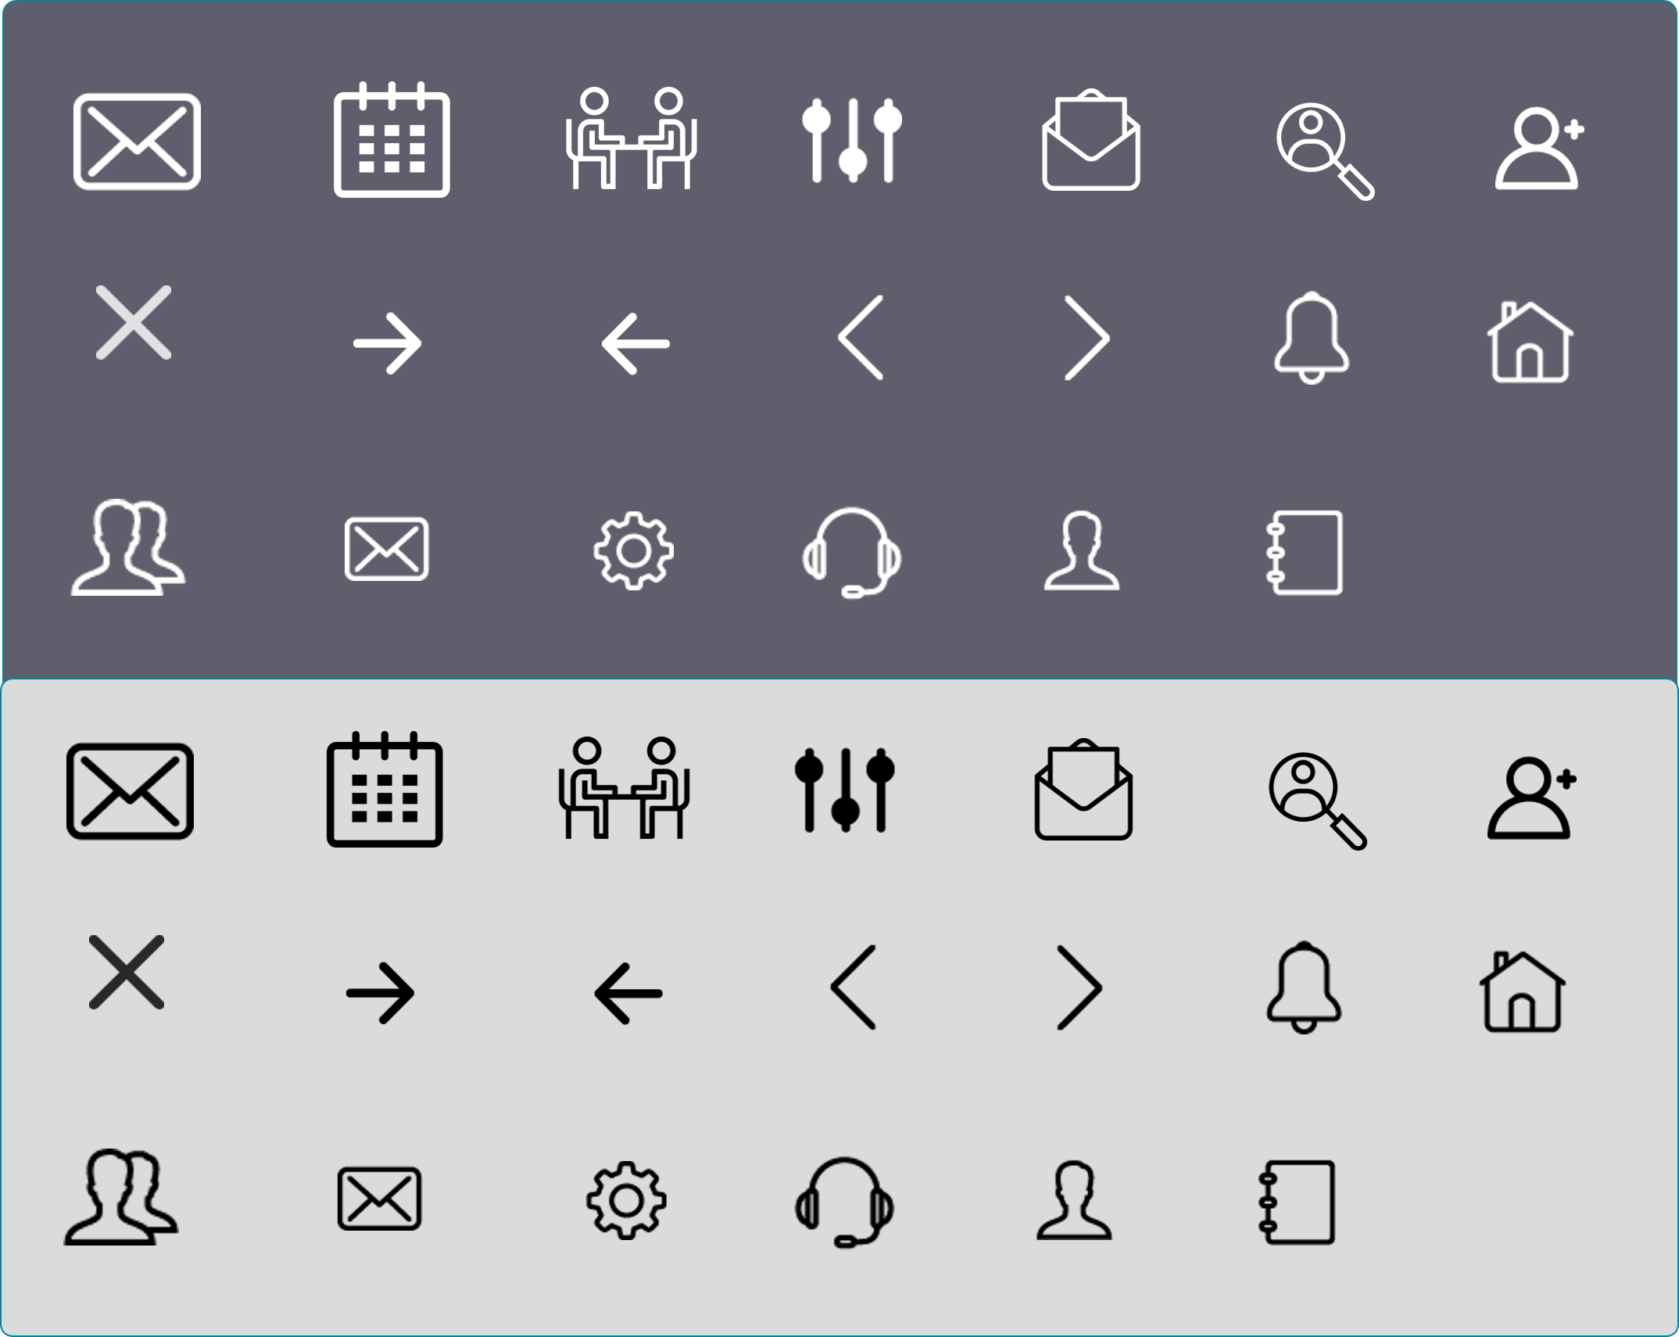Screen dimensions: 1679x1337
Task: Click the white right arrow icon
Action: pyautogui.click(x=388, y=344)
